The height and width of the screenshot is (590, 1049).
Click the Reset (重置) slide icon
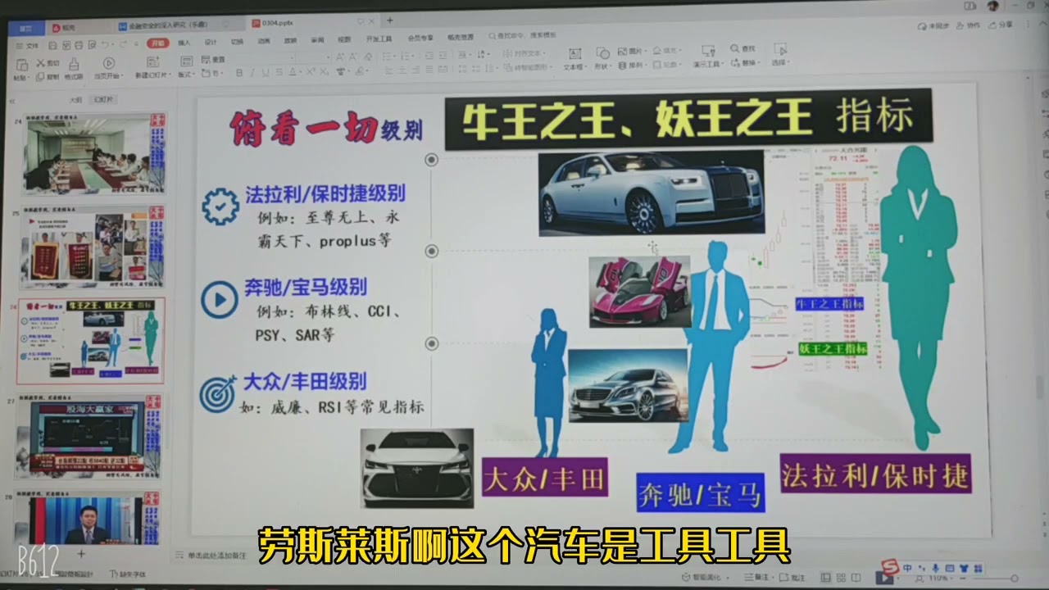[x=207, y=59]
